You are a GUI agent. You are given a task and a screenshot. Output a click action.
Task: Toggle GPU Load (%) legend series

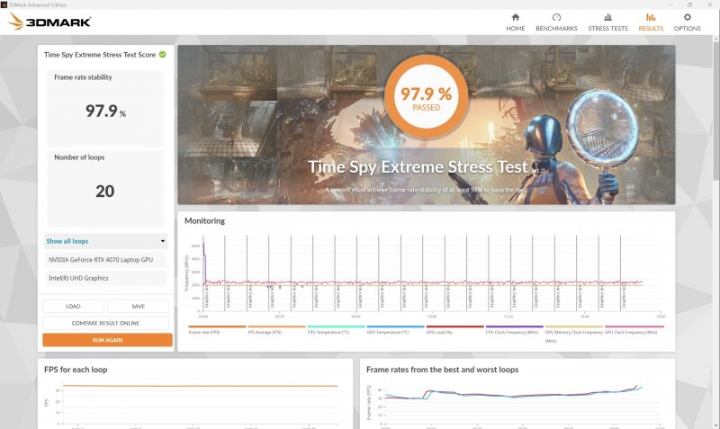tap(454, 332)
